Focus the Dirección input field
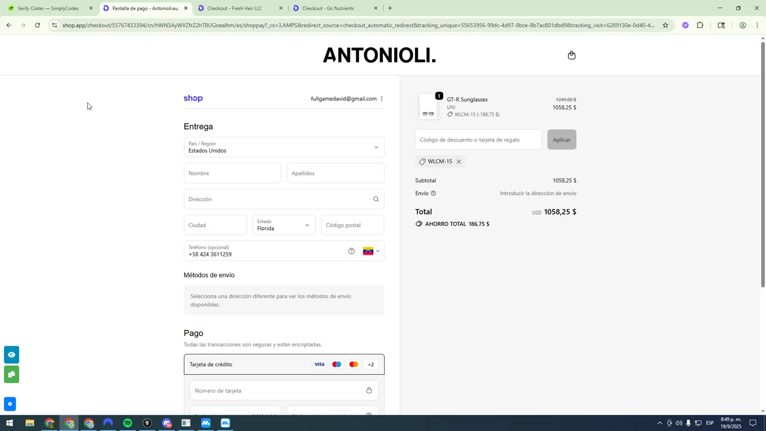 click(284, 199)
